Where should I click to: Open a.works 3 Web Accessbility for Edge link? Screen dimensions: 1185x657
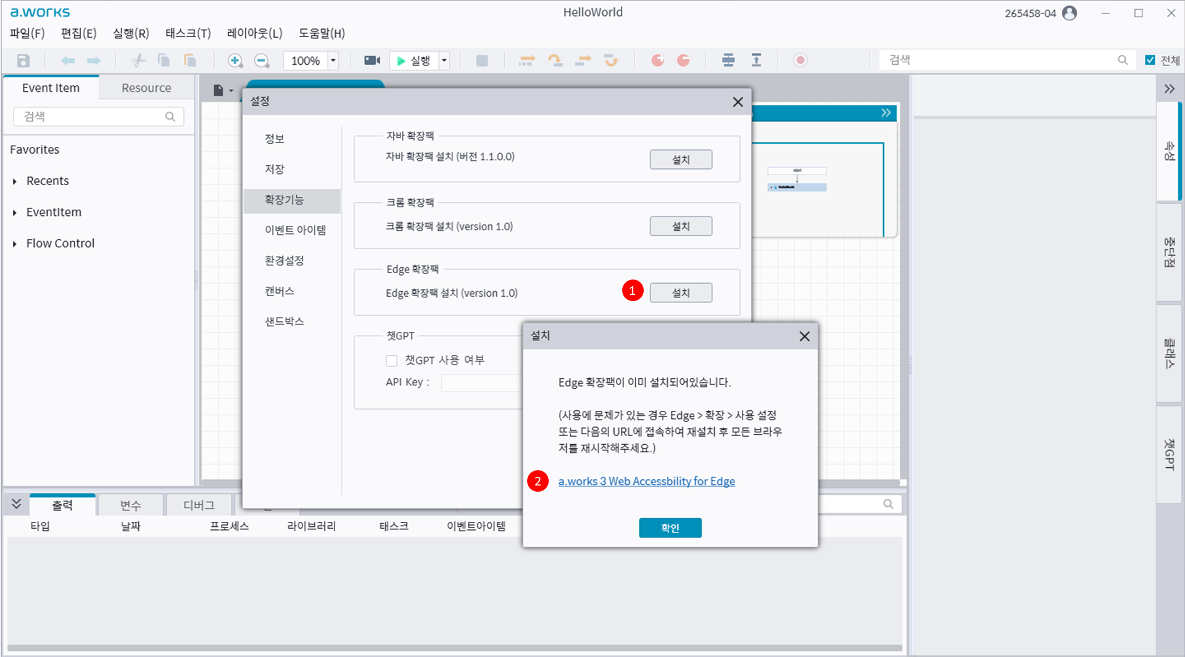pyautogui.click(x=646, y=481)
